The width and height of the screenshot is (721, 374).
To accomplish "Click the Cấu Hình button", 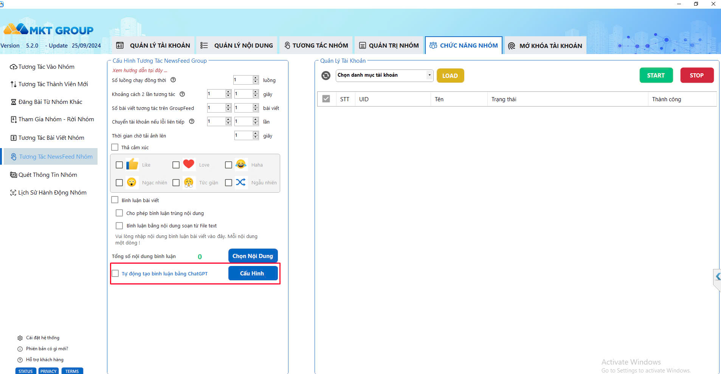I will point(253,273).
